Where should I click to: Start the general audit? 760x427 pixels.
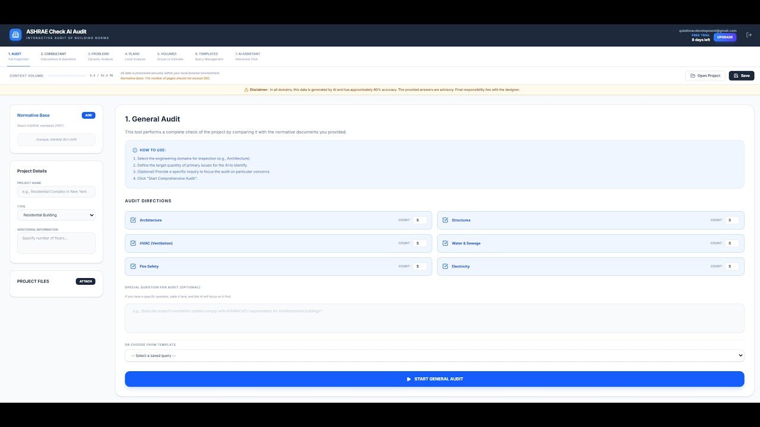pos(435,379)
